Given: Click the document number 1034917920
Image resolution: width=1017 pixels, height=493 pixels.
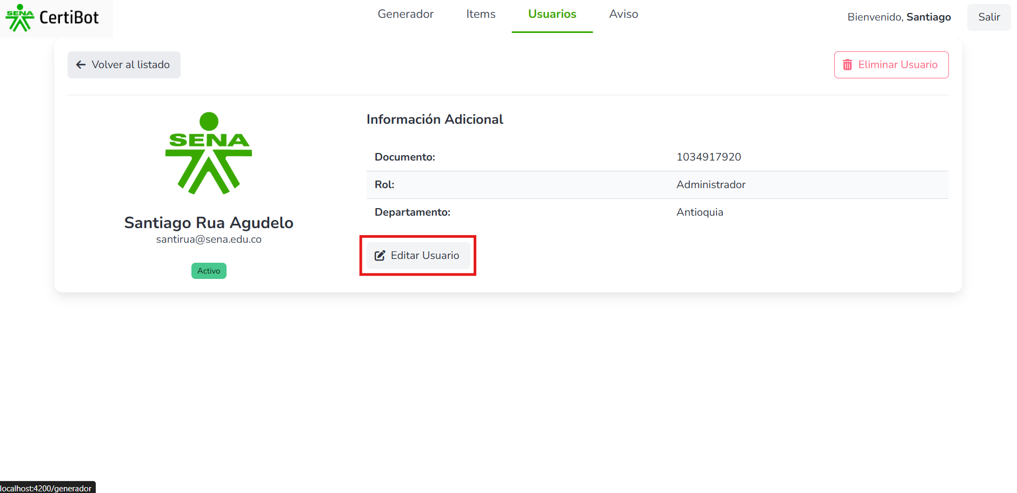Looking at the screenshot, I should [x=708, y=157].
